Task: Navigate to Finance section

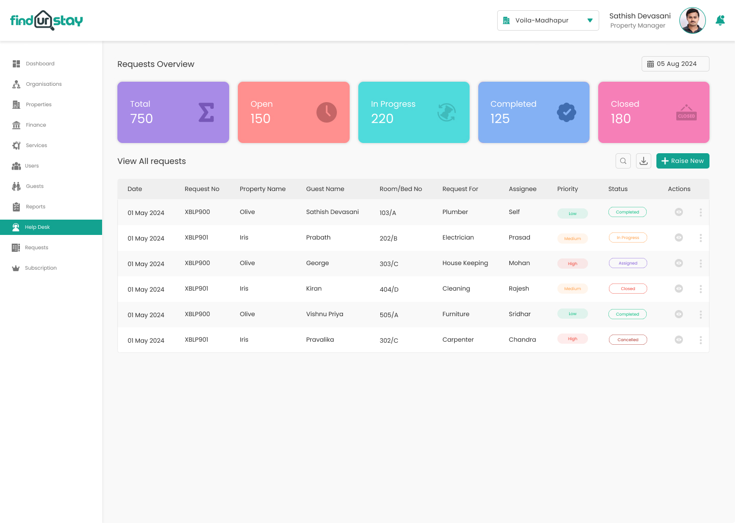Action: [x=51, y=125]
